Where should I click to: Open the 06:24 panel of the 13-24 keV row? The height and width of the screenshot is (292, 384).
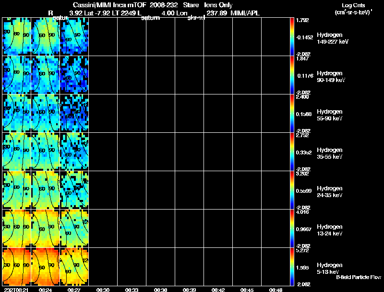[46, 228]
